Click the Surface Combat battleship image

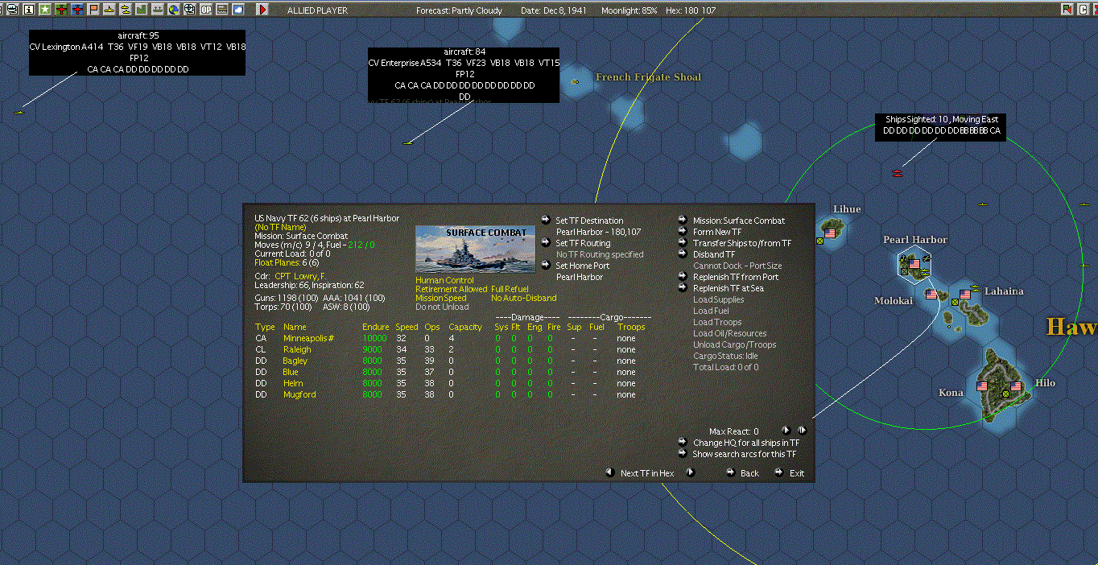(475, 249)
